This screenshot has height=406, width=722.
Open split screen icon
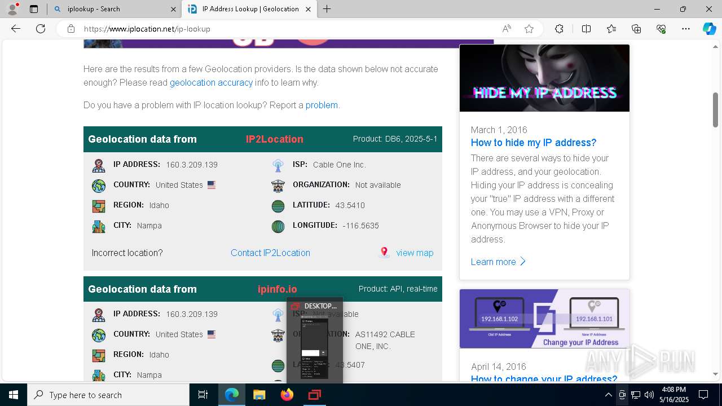(586, 29)
